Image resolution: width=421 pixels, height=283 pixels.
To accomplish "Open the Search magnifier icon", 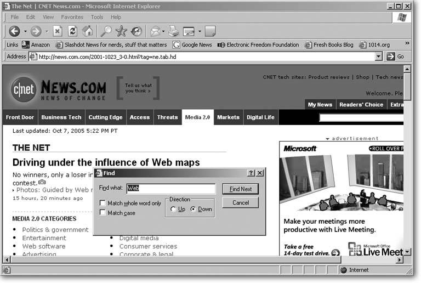I will click(x=106, y=31).
